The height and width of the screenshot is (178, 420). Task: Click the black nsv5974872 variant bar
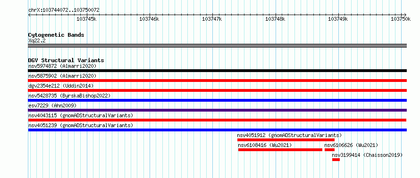(217, 71)
